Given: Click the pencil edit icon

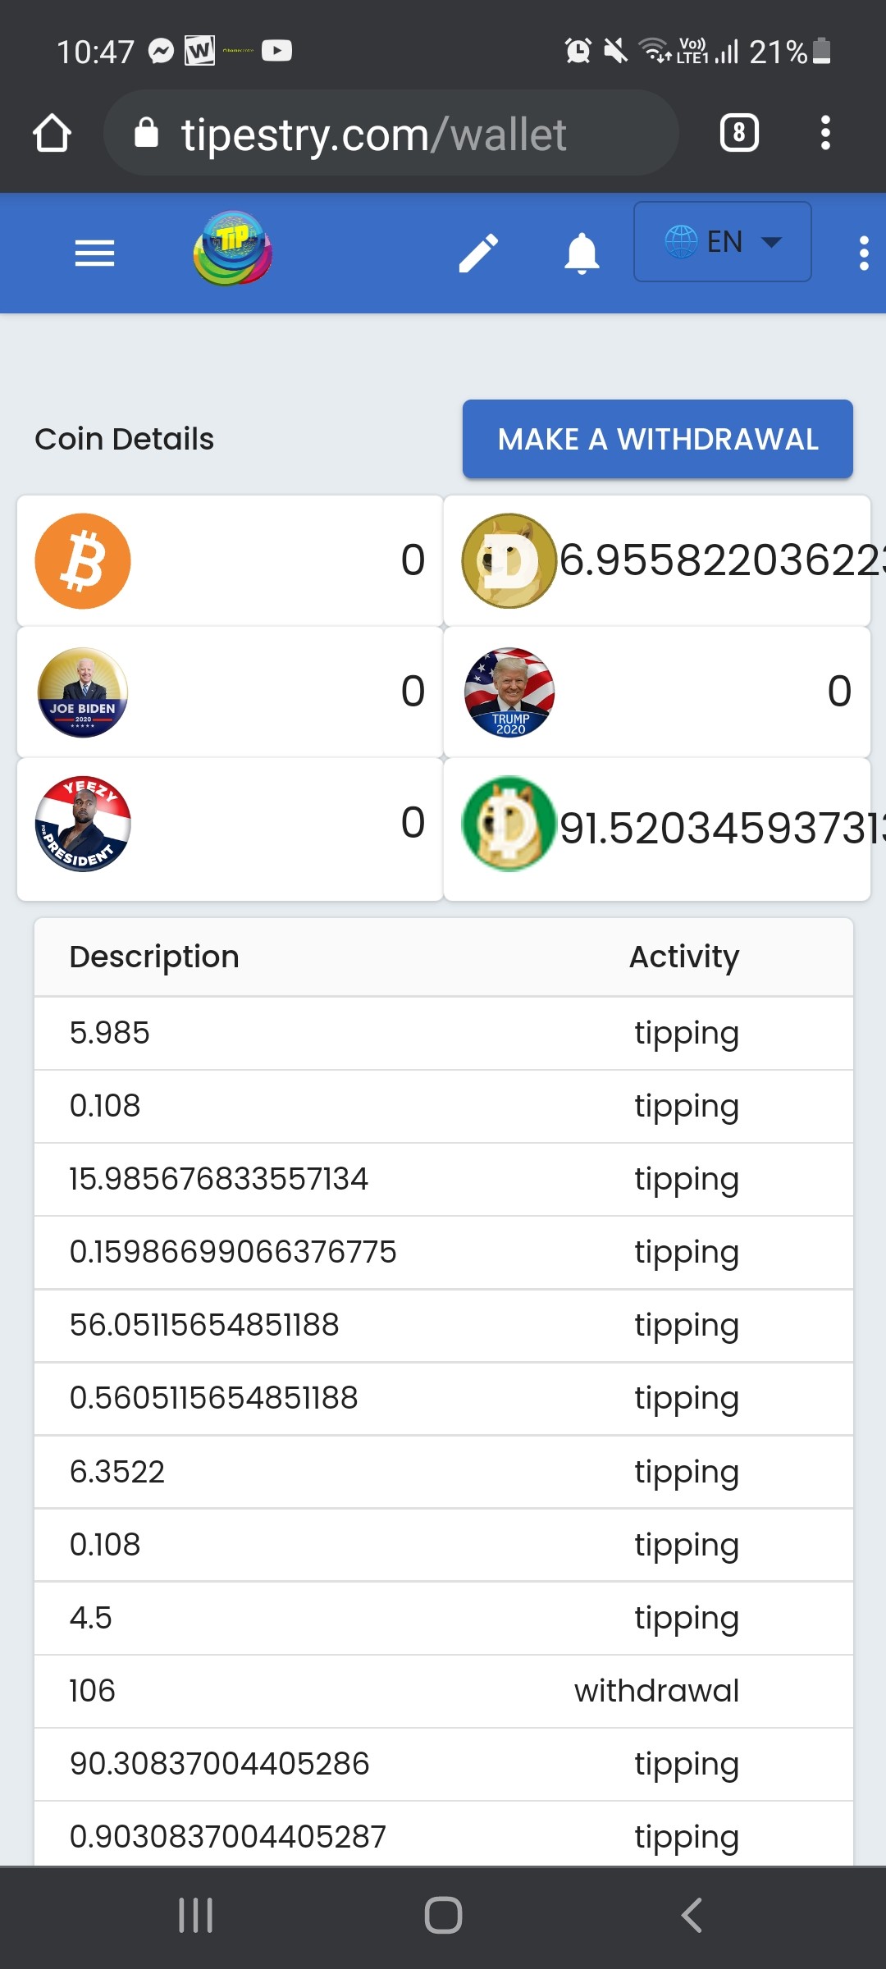Looking at the screenshot, I should (x=478, y=253).
